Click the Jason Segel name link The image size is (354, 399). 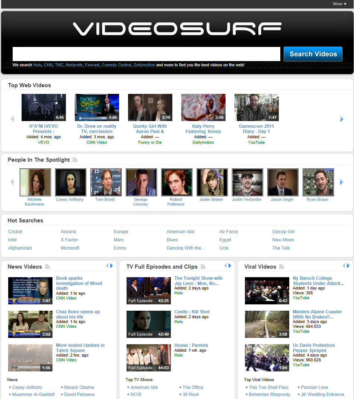point(282,200)
